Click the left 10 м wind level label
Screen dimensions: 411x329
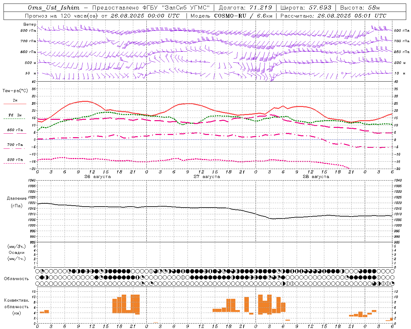click(x=31, y=73)
